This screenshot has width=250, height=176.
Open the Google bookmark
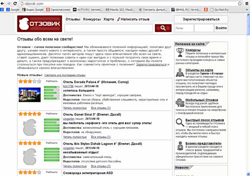(13, 10)
